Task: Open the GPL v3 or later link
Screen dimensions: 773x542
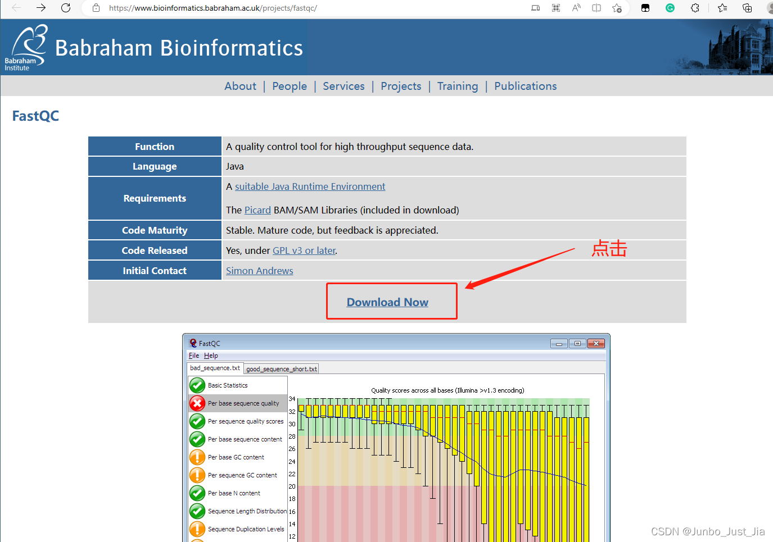Action: click(x=304, y=250)
